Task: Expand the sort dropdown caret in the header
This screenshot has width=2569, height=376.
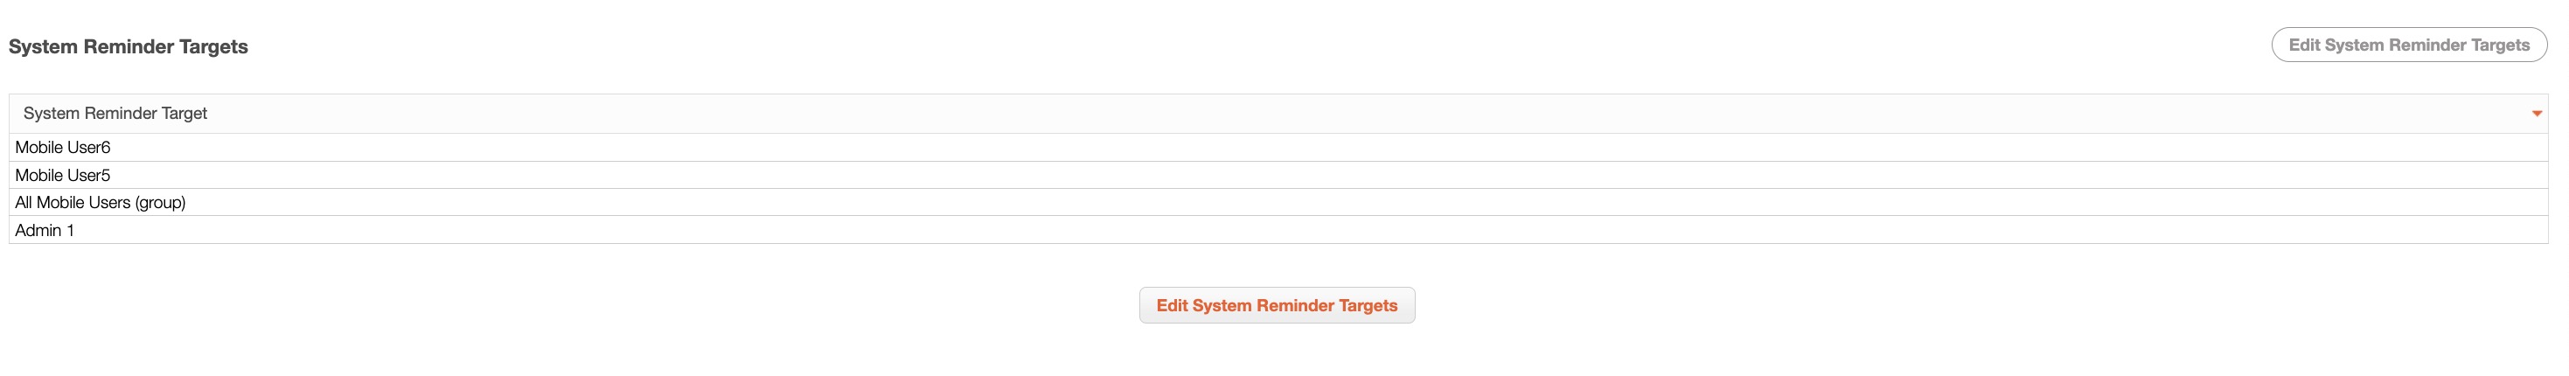Action: click(x=2536, y=114)
